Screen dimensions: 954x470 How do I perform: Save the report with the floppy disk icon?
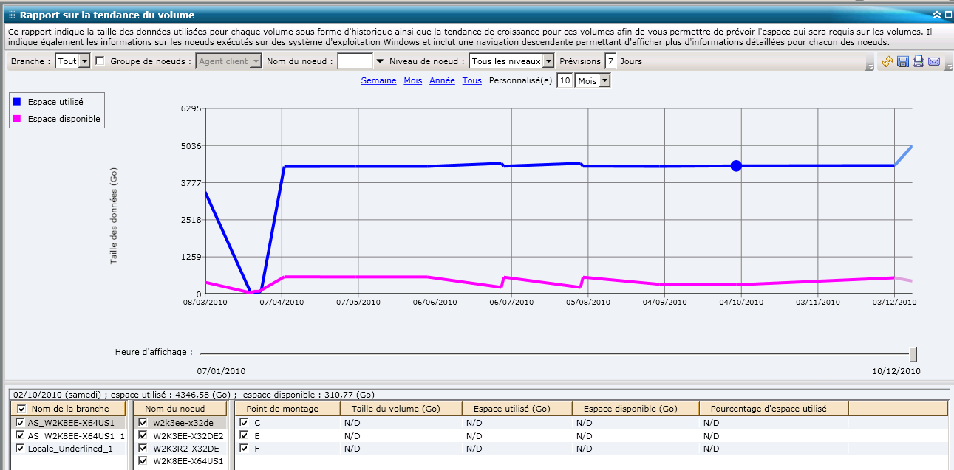(x=903, y=62)
